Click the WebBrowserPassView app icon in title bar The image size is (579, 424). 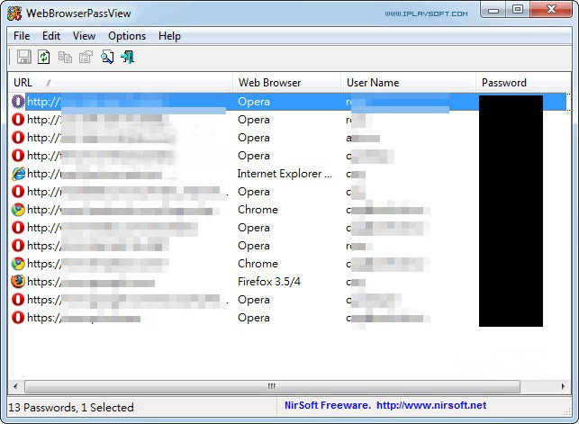pos(14,14)
